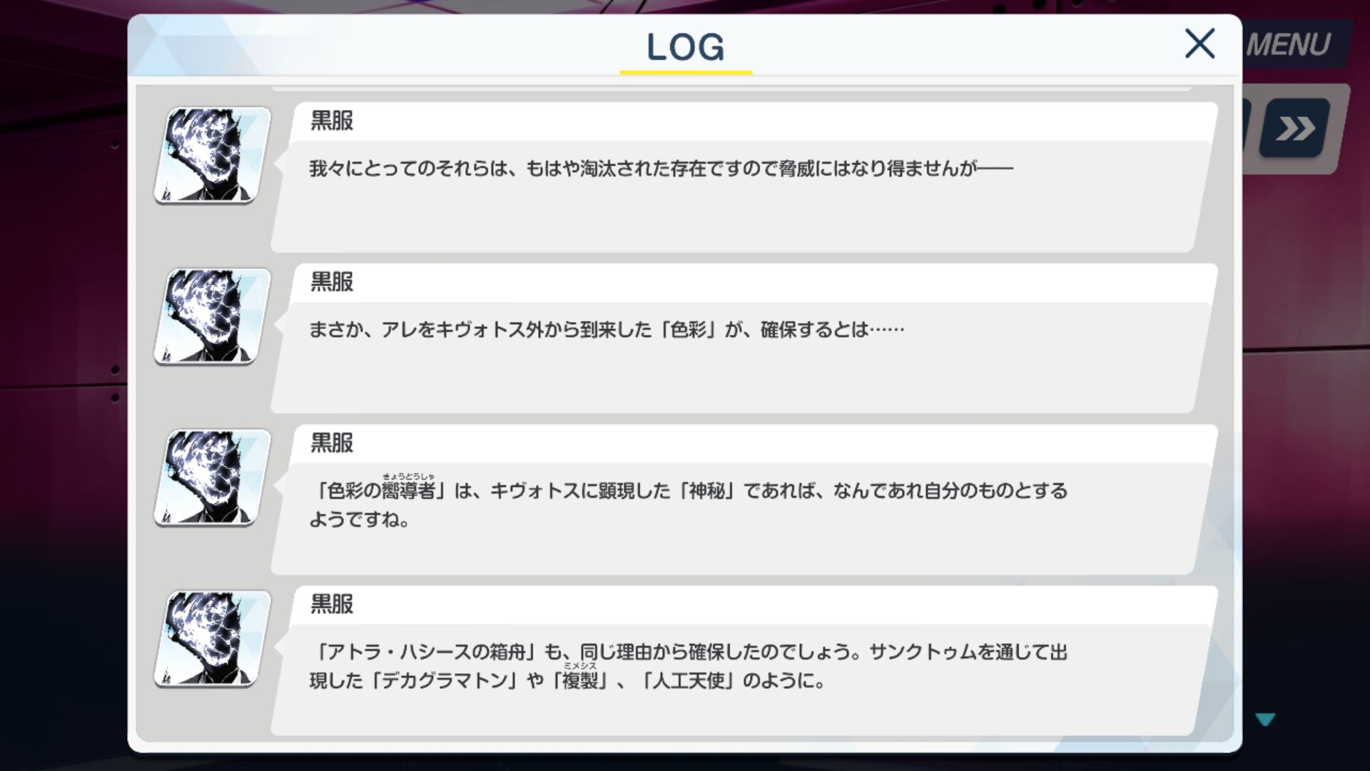1370x771 pixels.
Task: Click the 黒服 name label on third entry
Action: pos(332,443)
